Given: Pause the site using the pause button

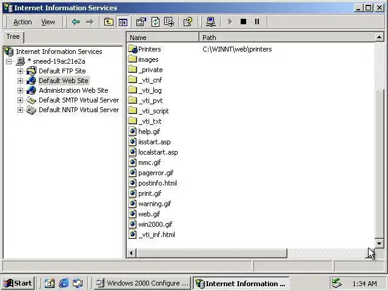Looking at the screenshot, I should pos(257,22).
